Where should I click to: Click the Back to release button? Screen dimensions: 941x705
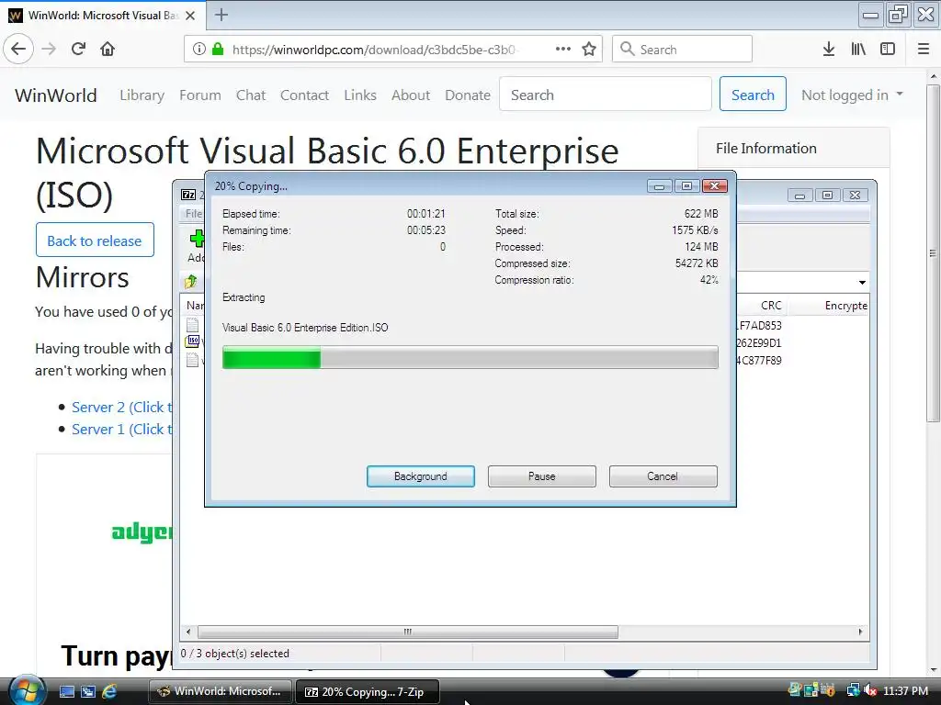[95, 241]
